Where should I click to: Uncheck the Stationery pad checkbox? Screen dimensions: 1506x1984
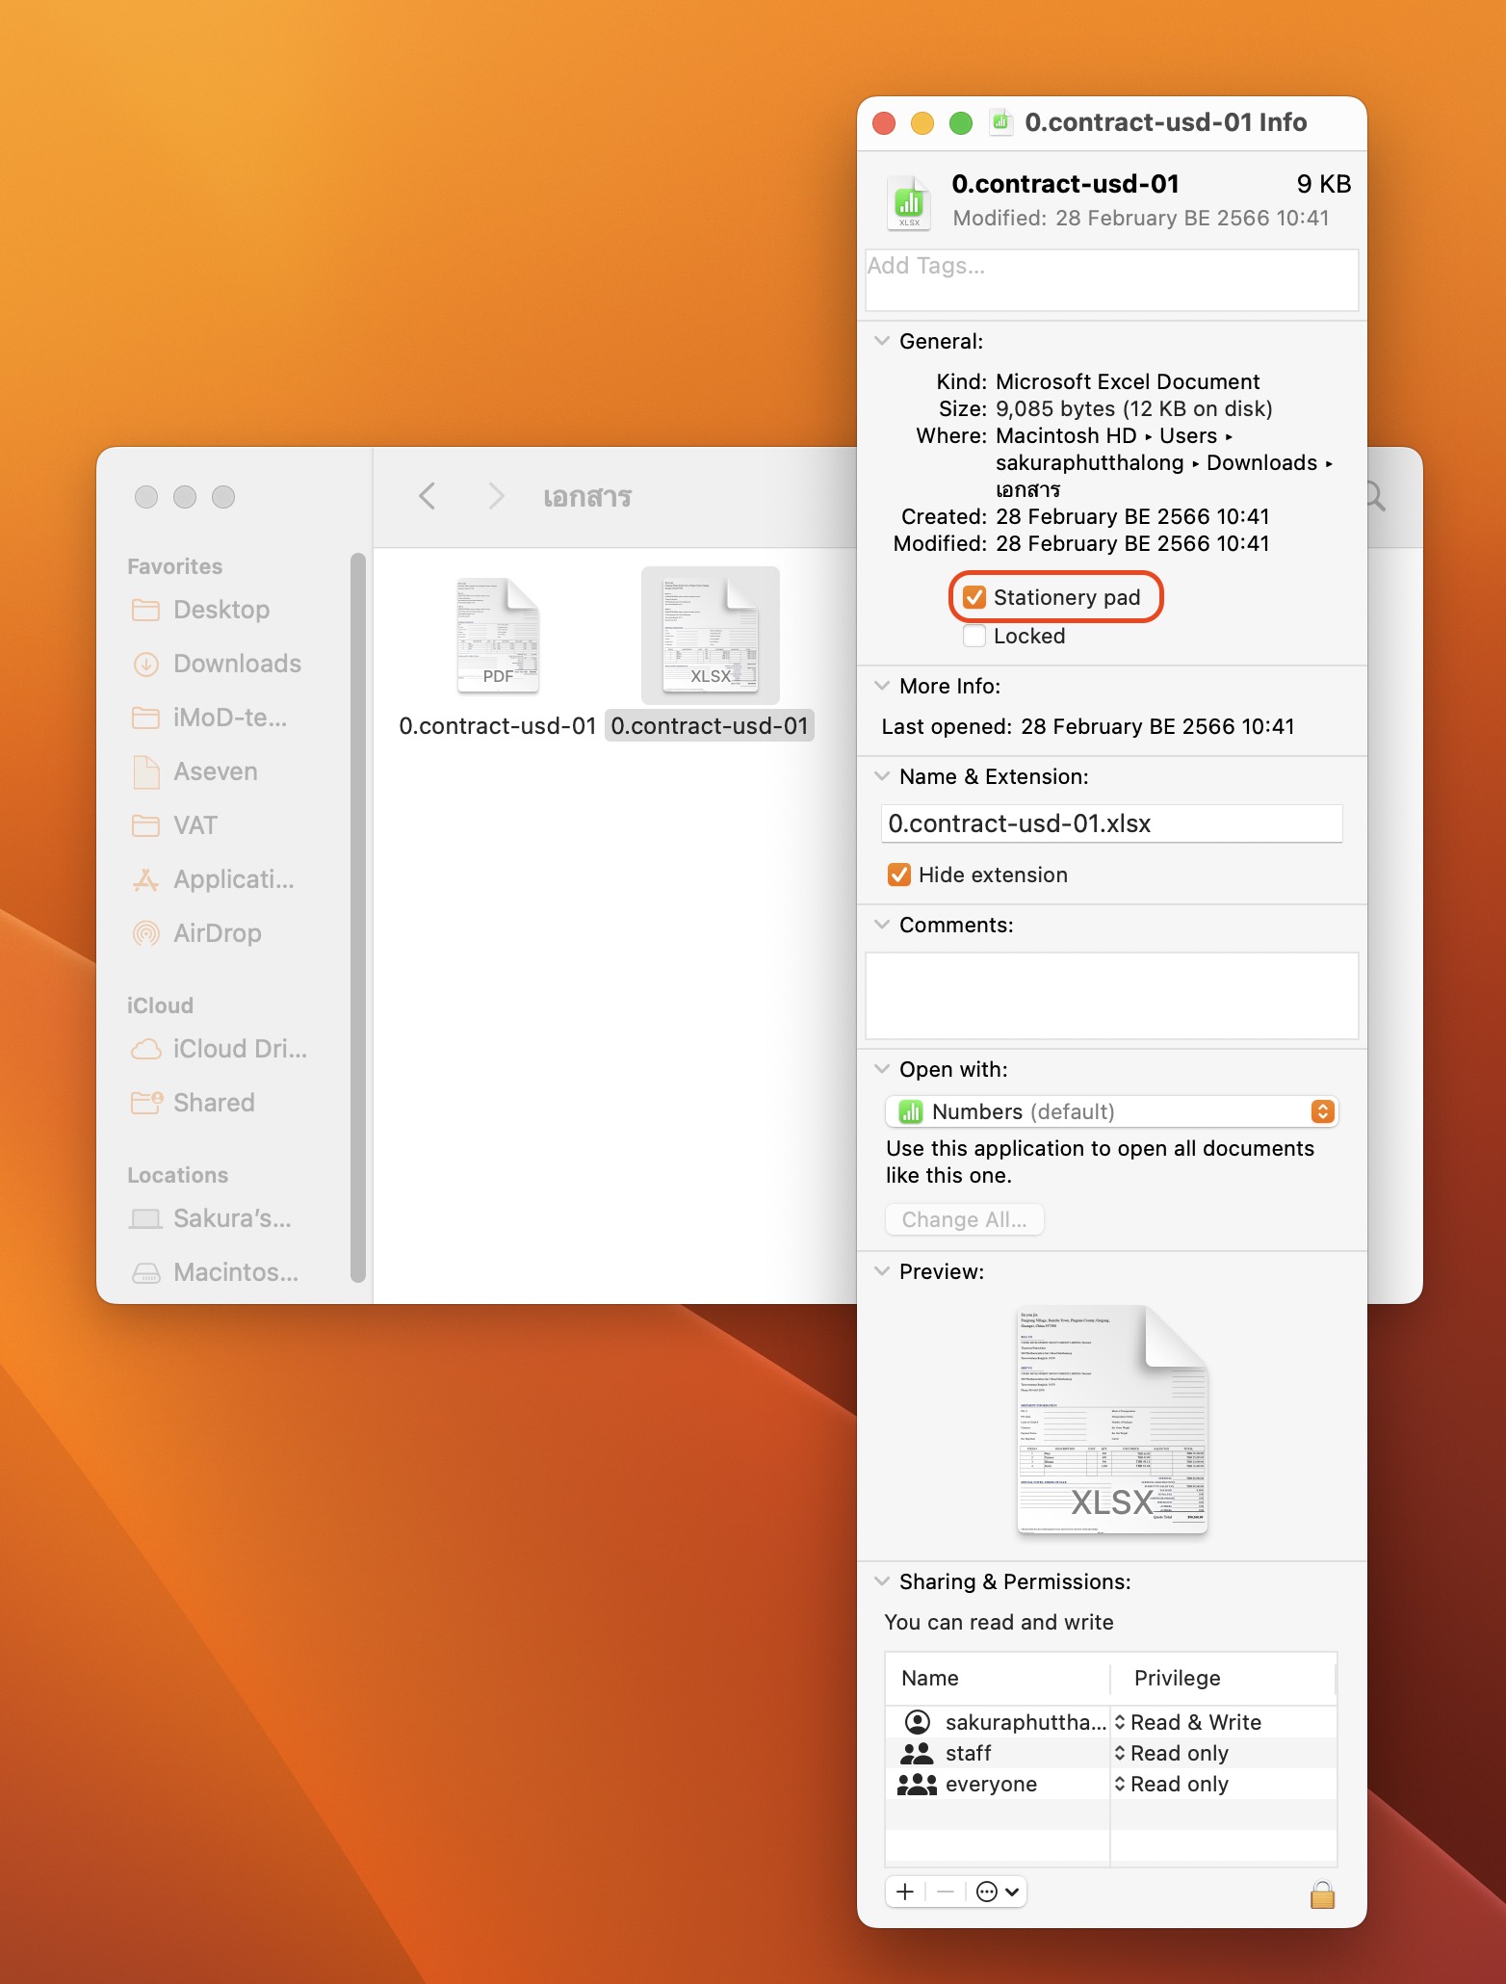pos(974,597)
